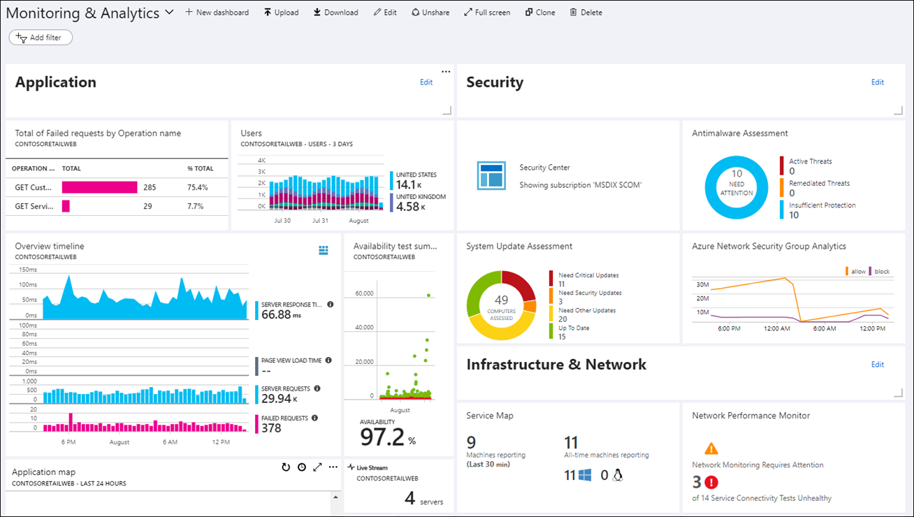
Task: Click the Add filter button
Action: coord(41,38)
